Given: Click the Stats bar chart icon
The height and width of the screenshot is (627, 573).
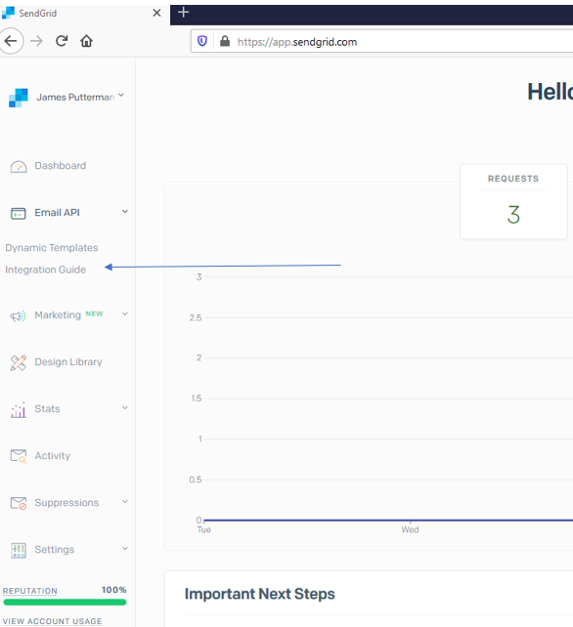Looking at the screenshot, I should click(x=18, y=410).
